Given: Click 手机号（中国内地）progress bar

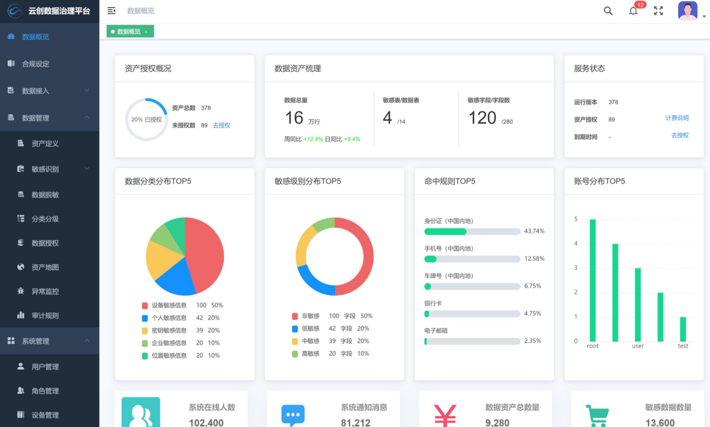Looking at the screenshot, I should click(x=472, y=259).
